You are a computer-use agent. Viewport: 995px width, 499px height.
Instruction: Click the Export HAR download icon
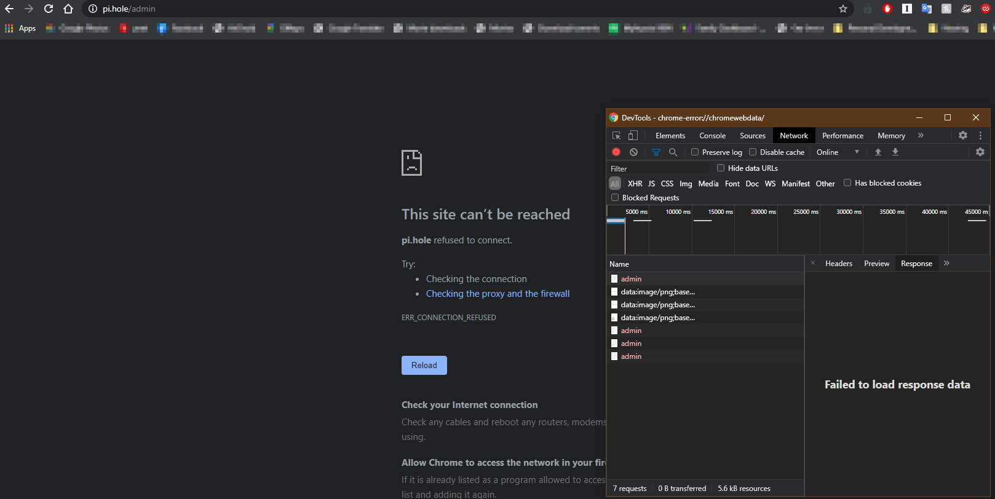tap(895, 152)
